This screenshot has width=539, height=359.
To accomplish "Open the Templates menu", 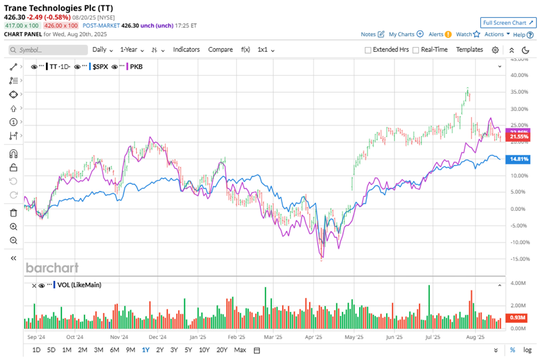I will (469, 50).
